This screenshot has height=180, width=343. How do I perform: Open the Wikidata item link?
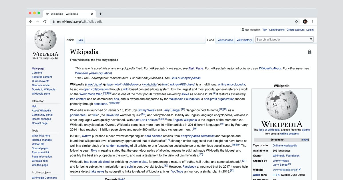click(40, 161)
